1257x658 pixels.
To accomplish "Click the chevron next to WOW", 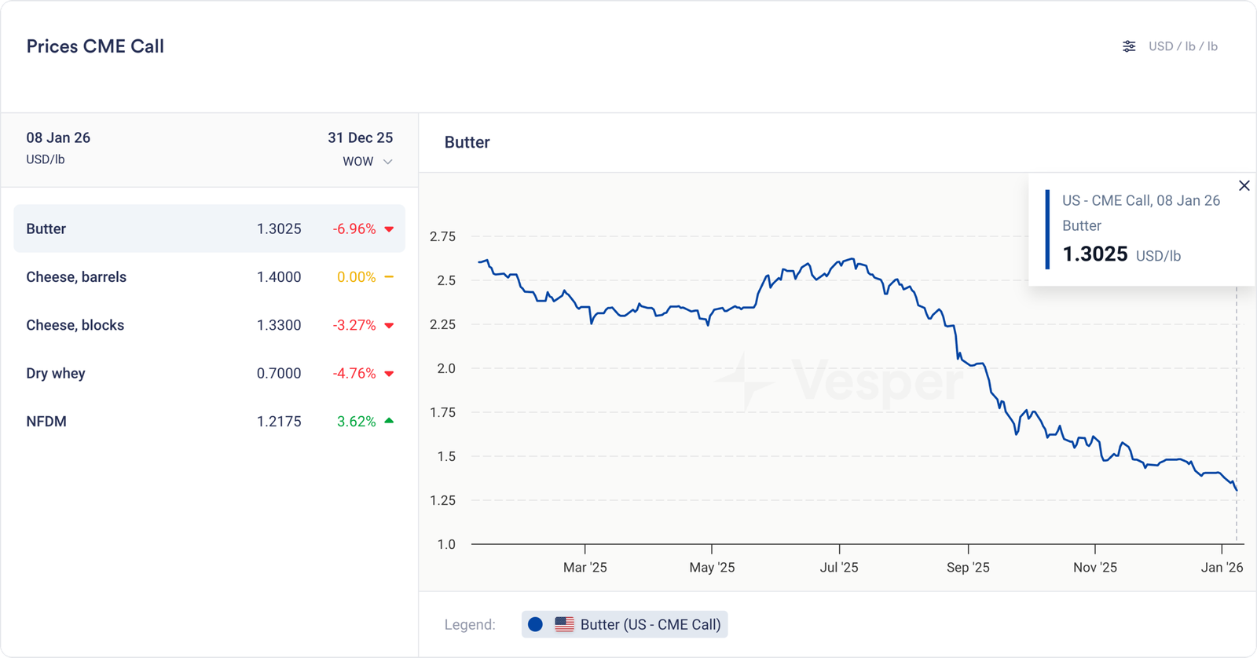I will point(387,162).
